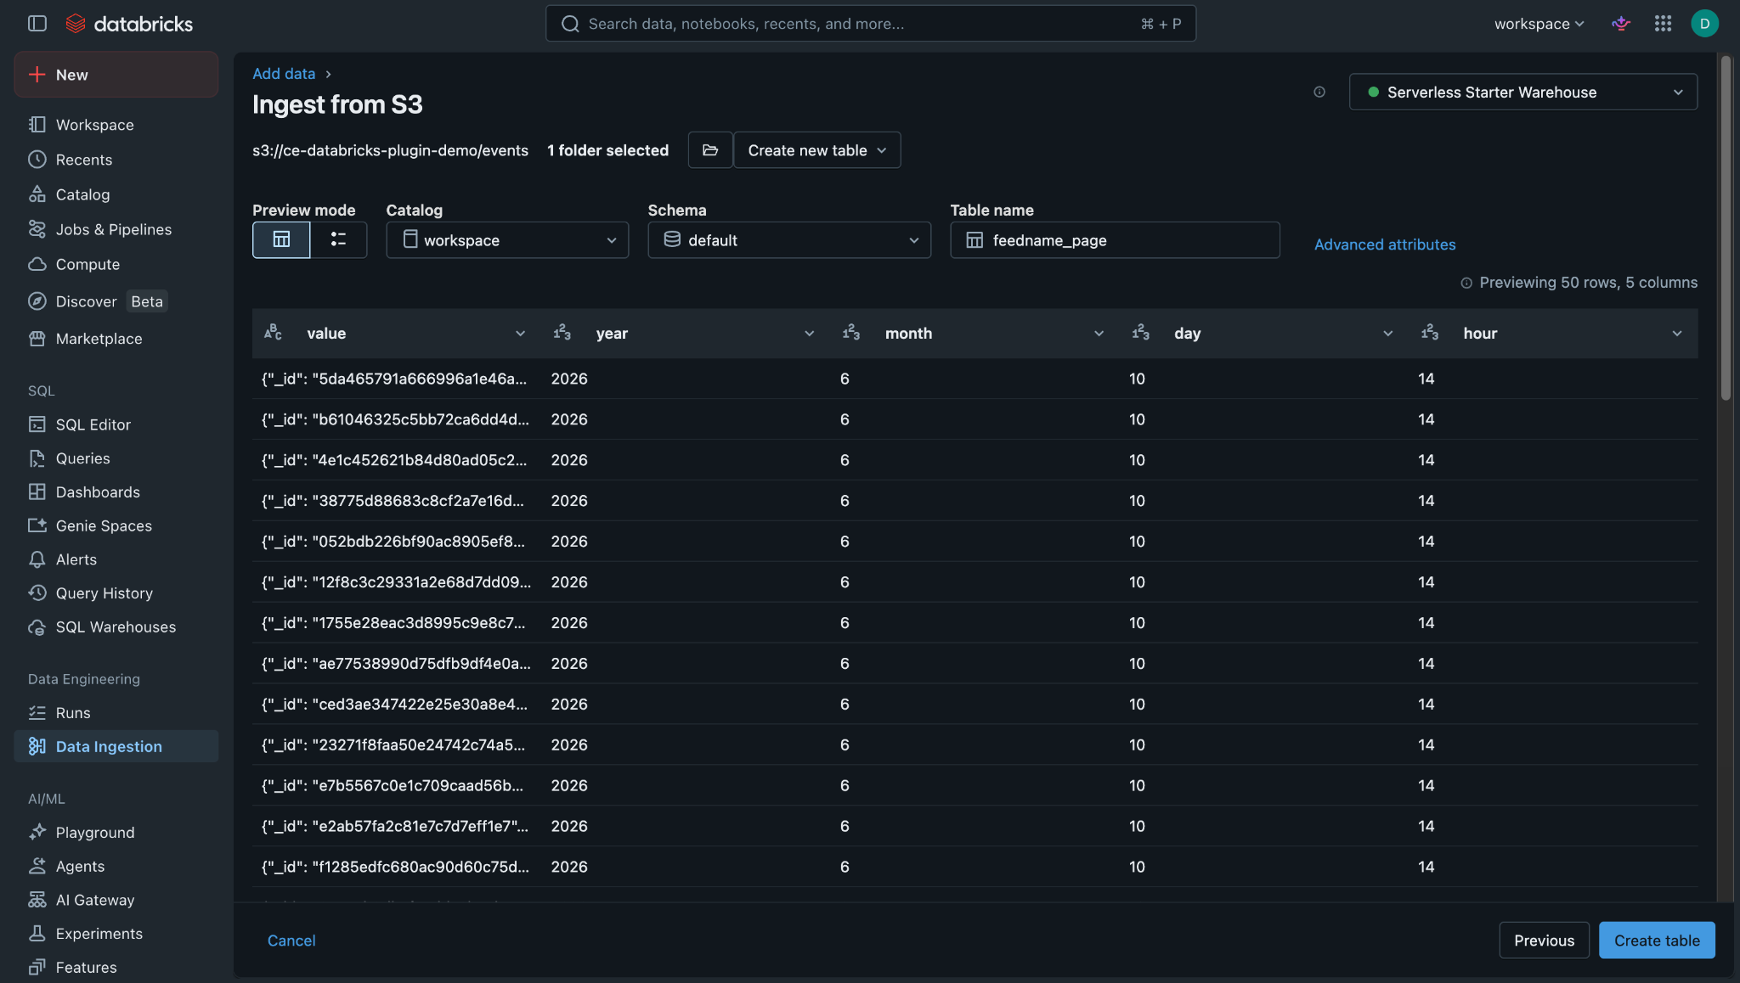1740x983 pixels.
Task: Open Catalog in the sidebar
Action: (116, 194)
